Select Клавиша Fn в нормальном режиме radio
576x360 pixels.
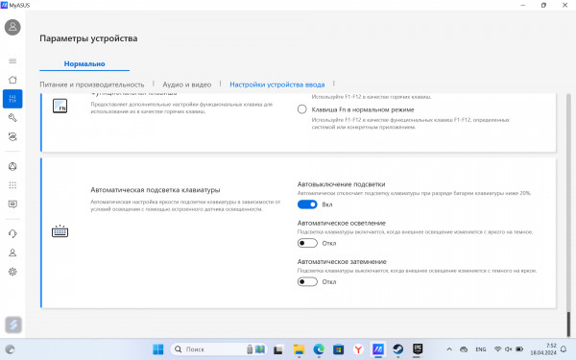click(x=302, y=109)
